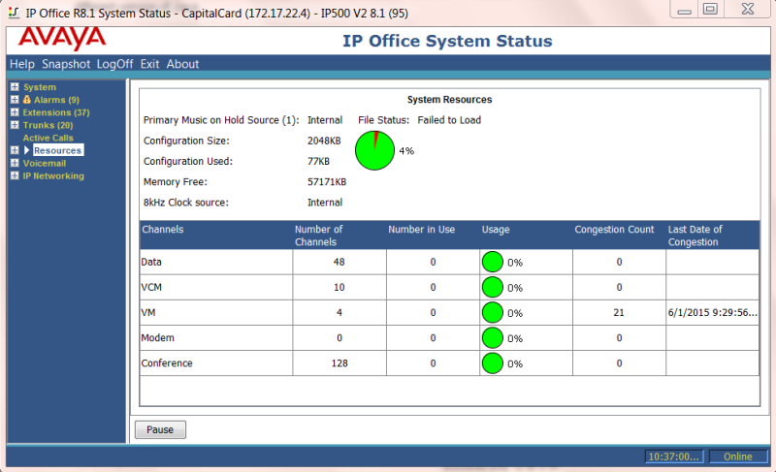The image size is (776, 472).
Task: Open Extensions (37) in the tree
Action: [56, 112]
